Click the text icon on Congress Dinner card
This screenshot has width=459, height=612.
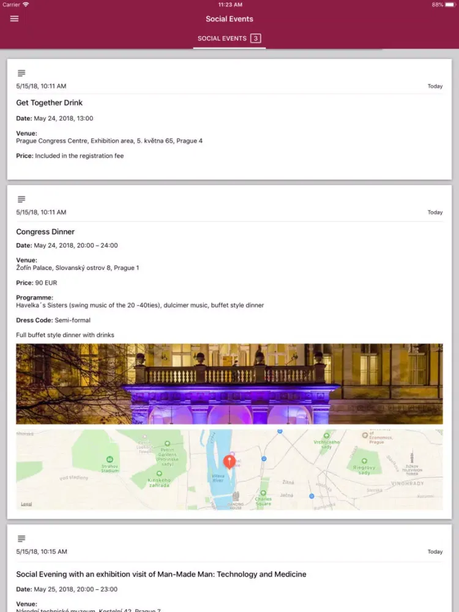21,199
